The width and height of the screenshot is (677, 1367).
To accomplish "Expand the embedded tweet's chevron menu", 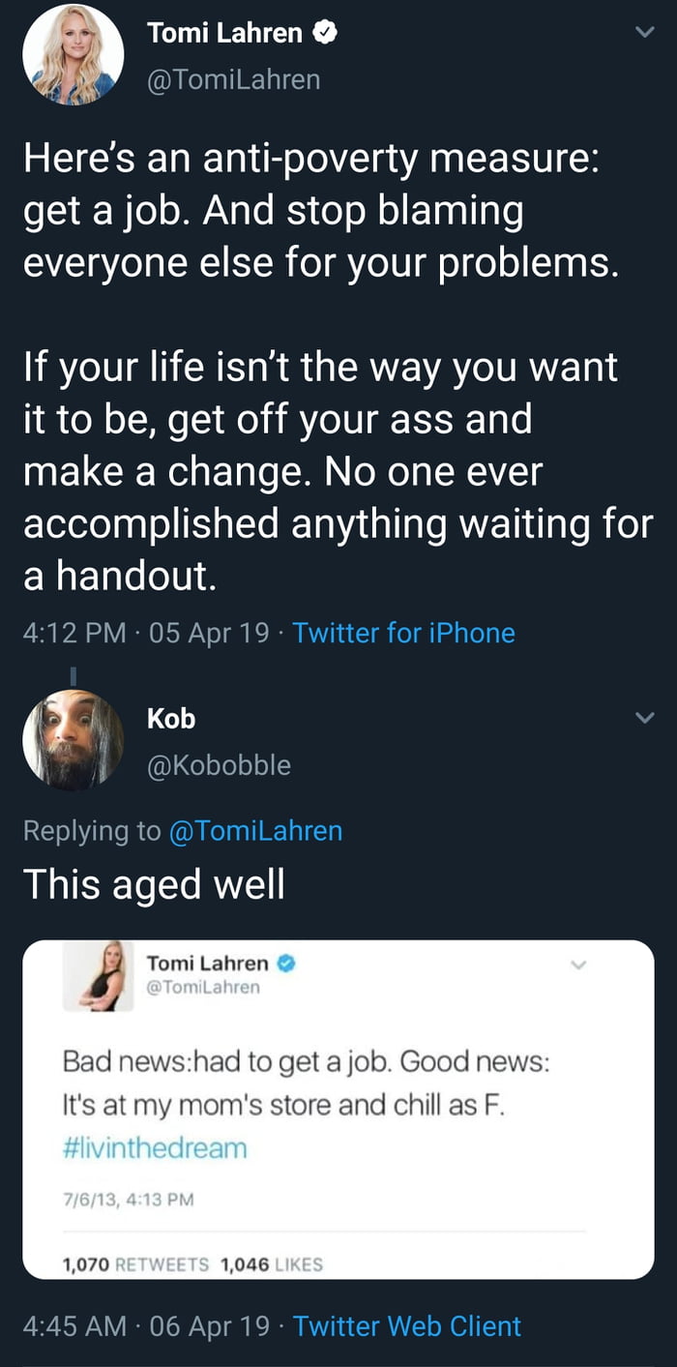I will [580, 963].
